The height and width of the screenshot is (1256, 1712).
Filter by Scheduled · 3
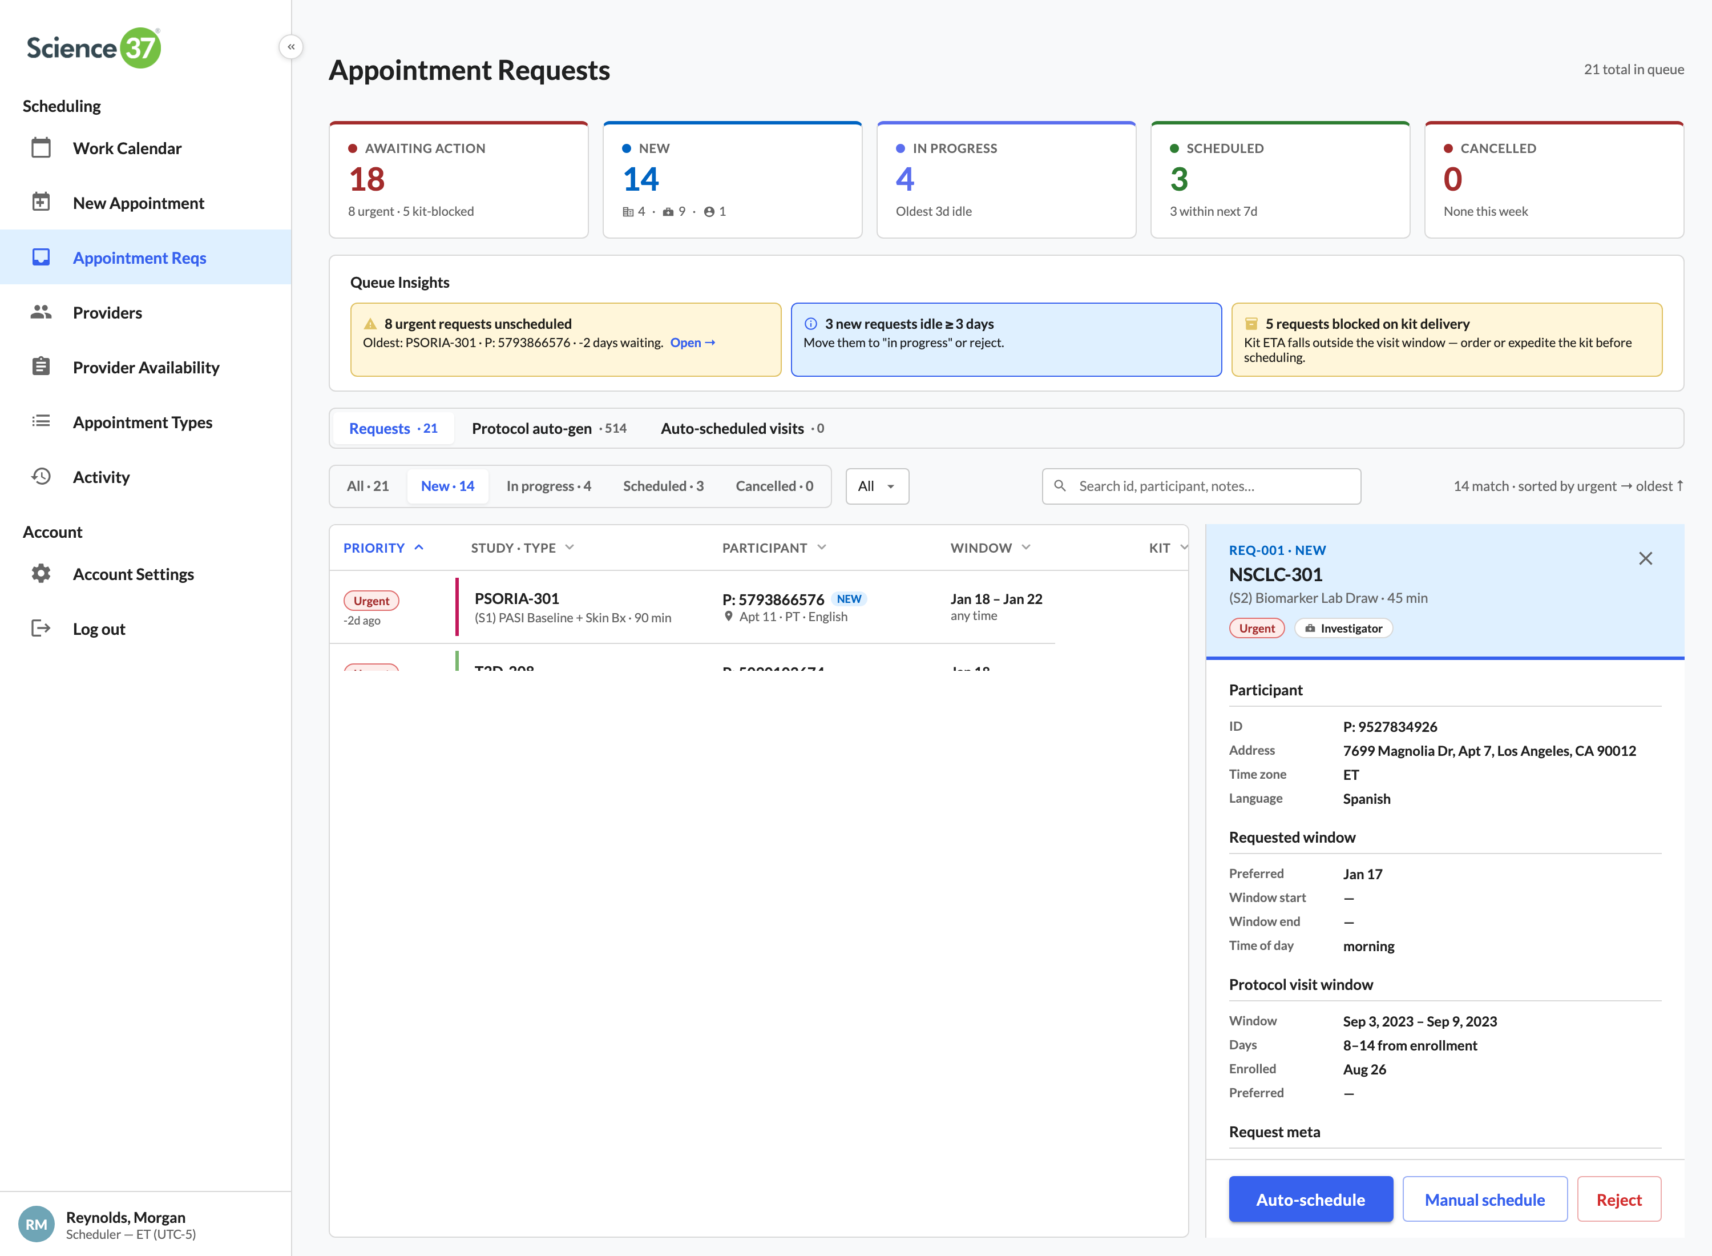click(663, 486)
